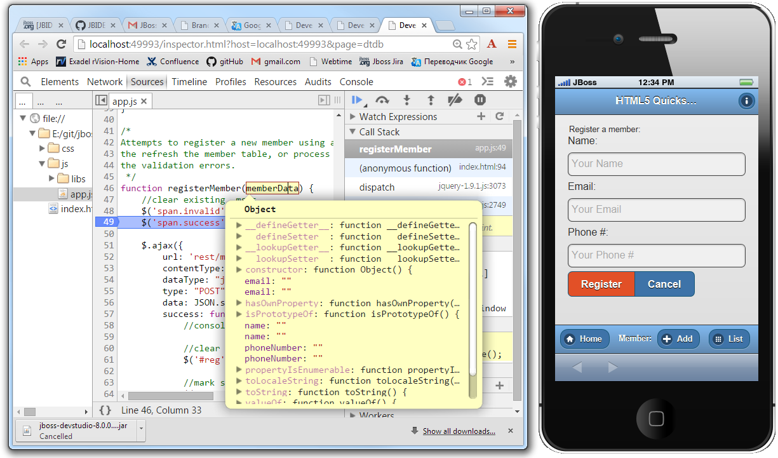The image size is (778, 458).
Task: Click the DevTools search magnifier icon
Action: (x=26, y=81)
